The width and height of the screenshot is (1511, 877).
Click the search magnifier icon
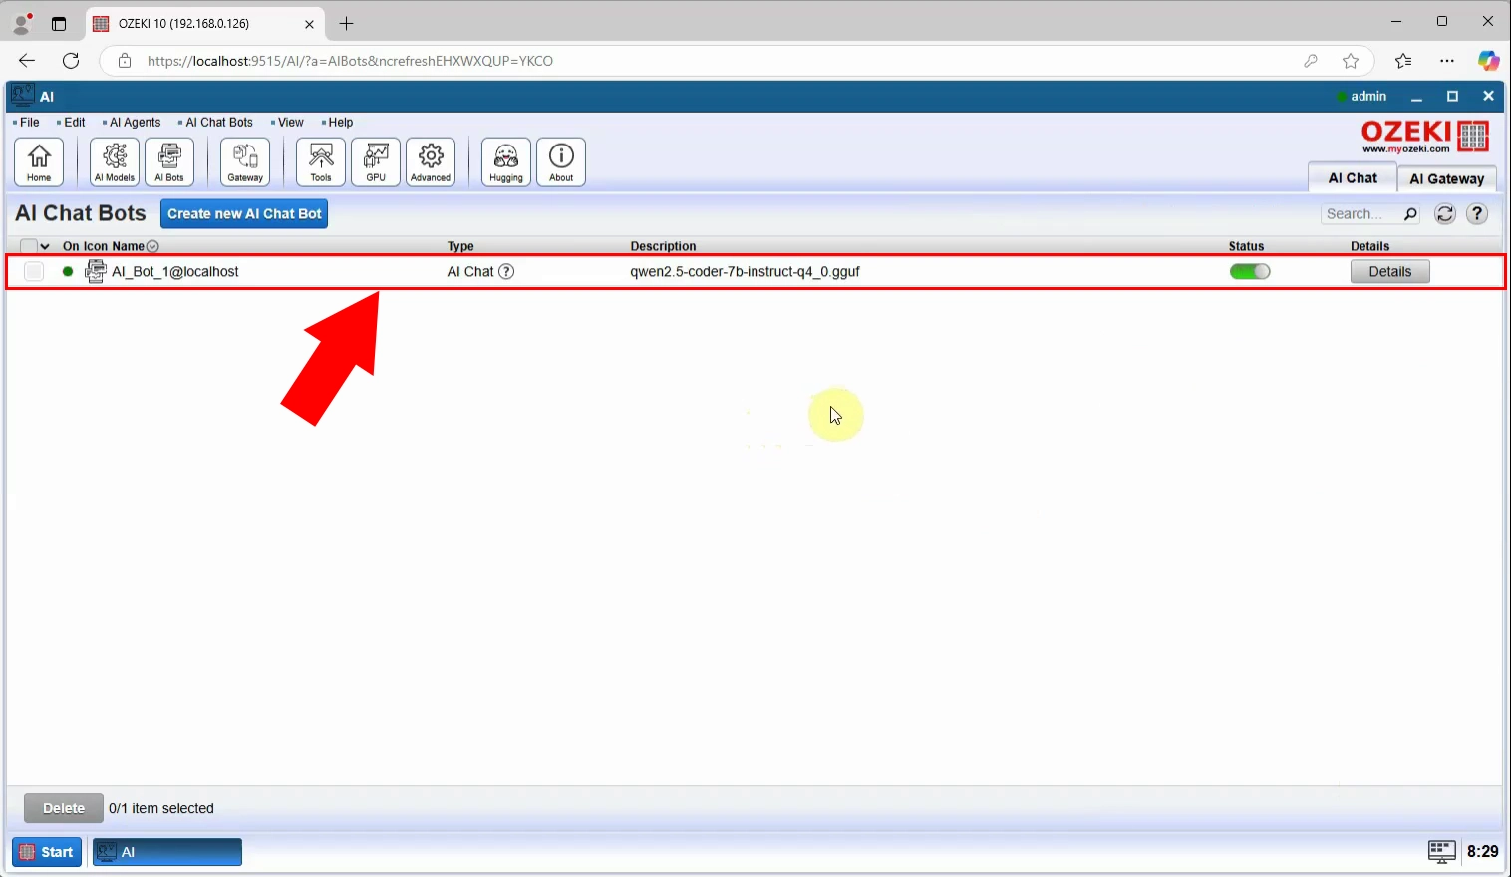pos(1410,213)
